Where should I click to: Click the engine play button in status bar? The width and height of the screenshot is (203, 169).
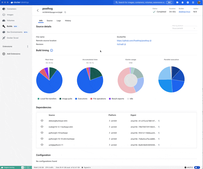pyautogui.click(x=22, y=167)
